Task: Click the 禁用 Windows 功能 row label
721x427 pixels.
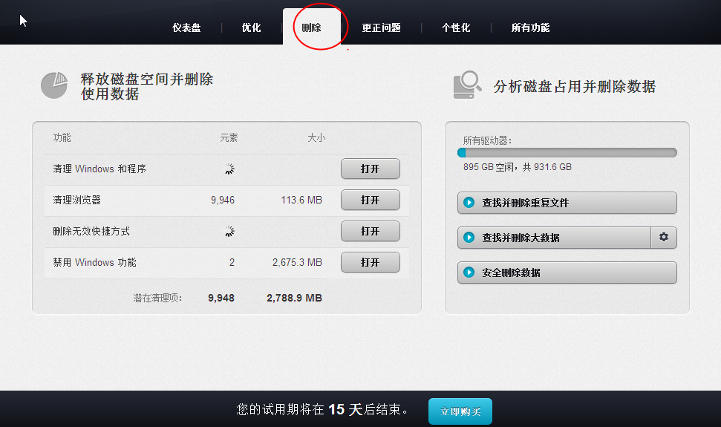Action: pos(94,262)
